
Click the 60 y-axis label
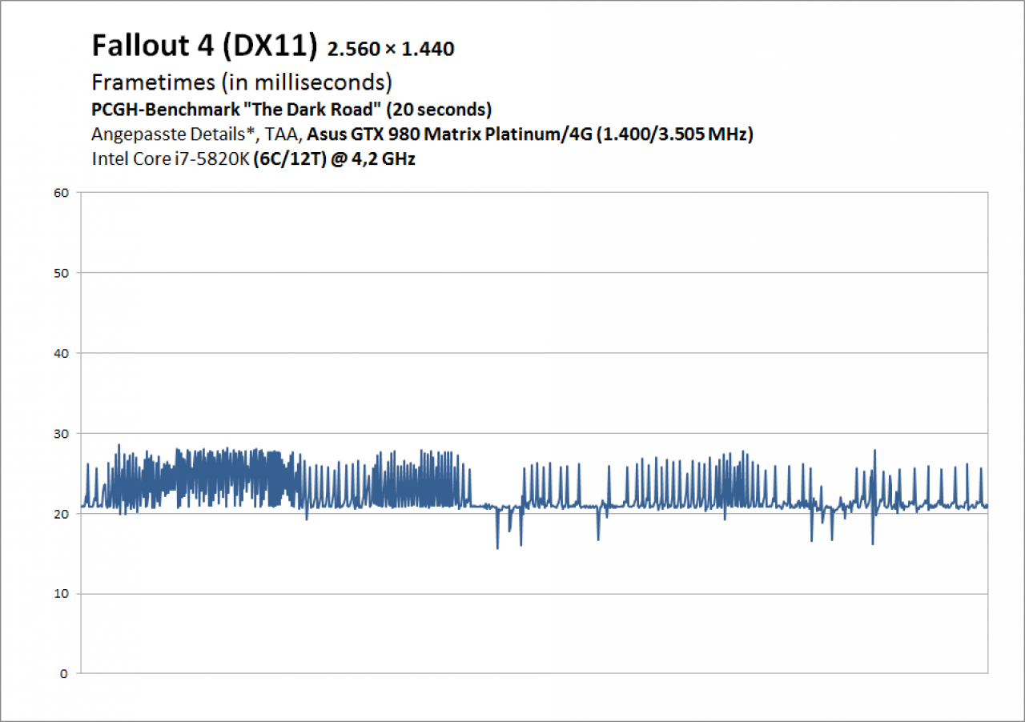pyautogui.click(x=62, y=192)
